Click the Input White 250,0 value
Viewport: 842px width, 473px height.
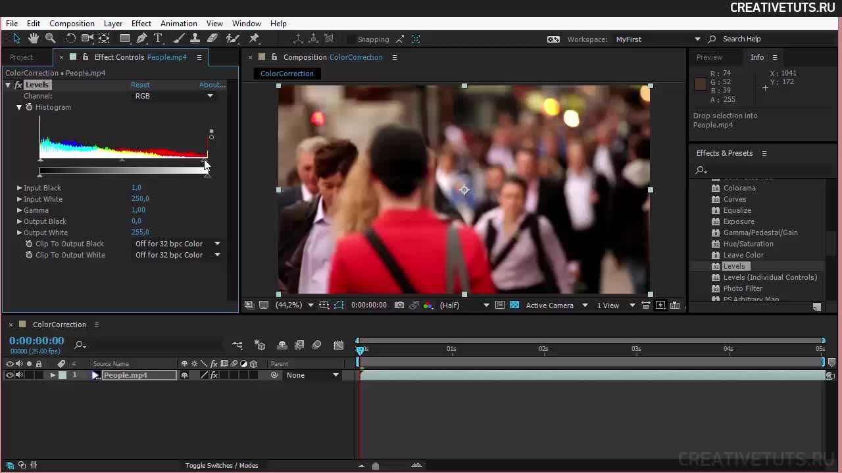140,198
